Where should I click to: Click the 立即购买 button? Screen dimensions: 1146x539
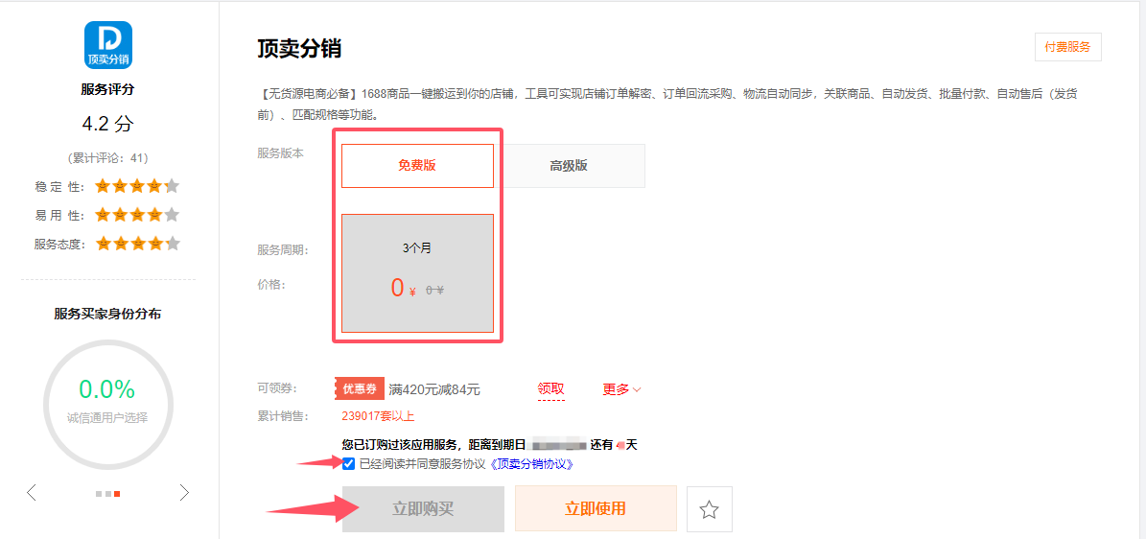423,509
